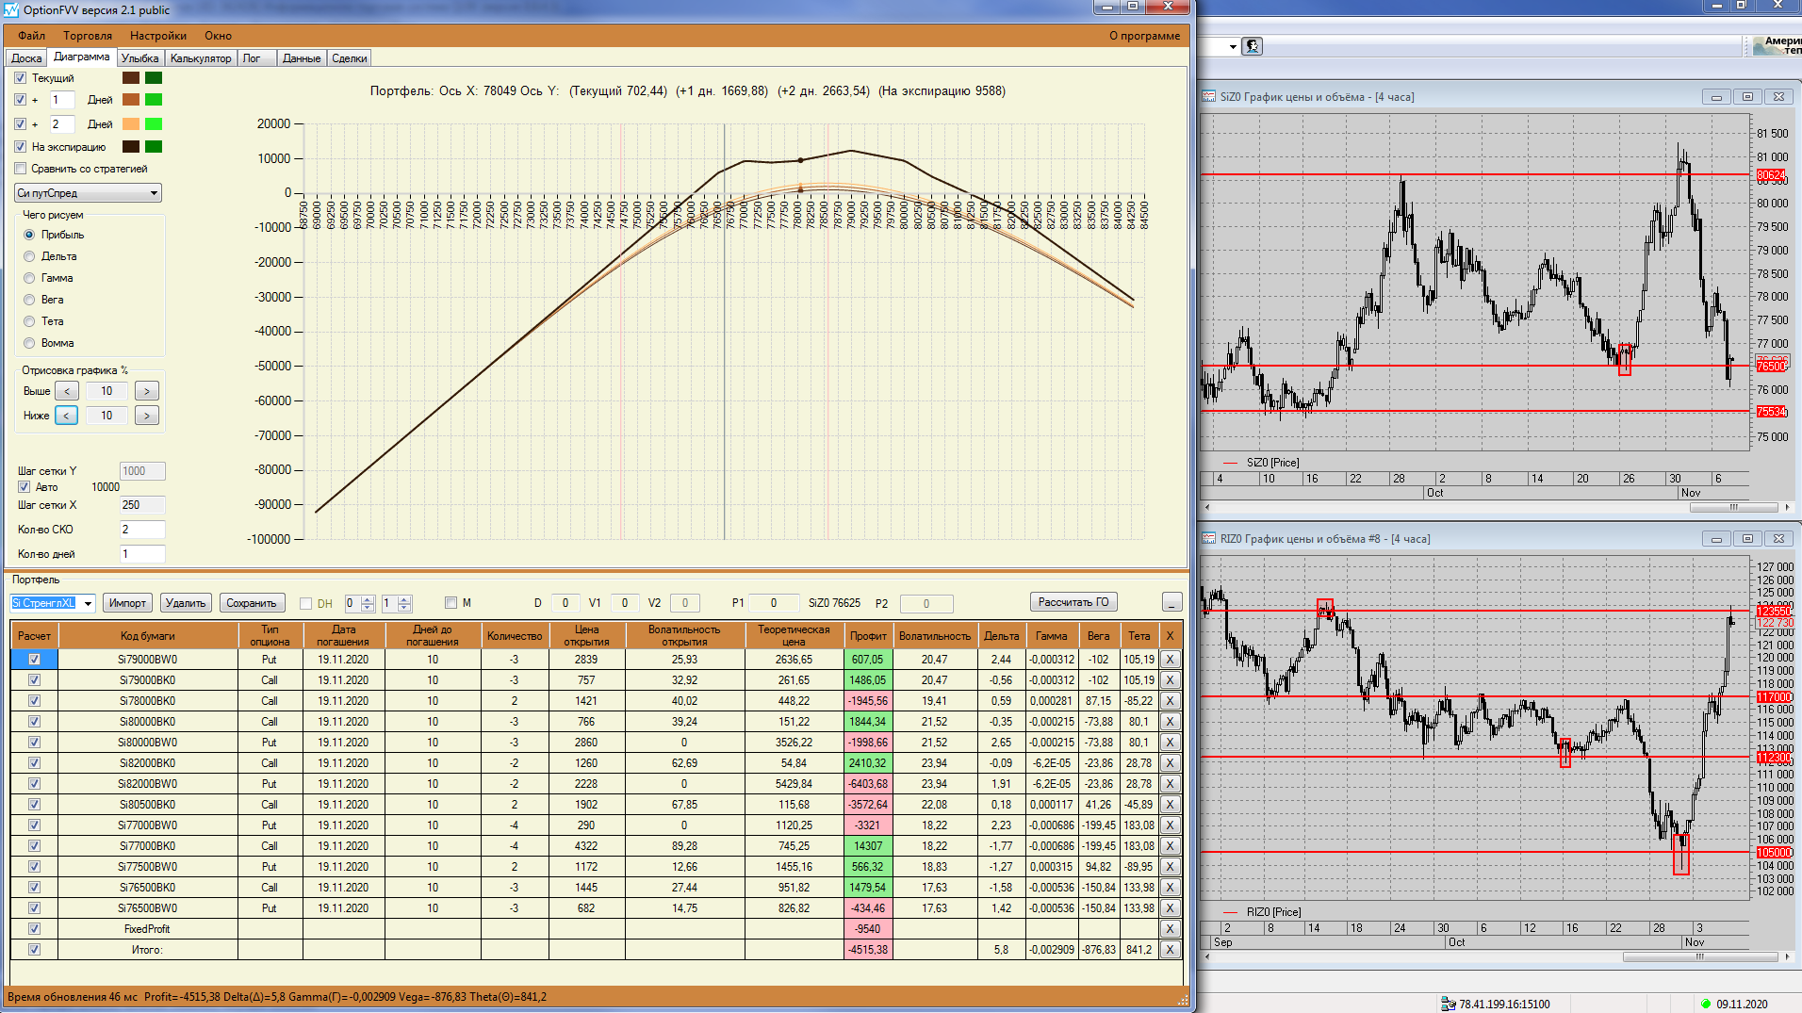Viewport: 1802px width, 1013px height.
Task: Increase the Ниже plot percentage with right arrow
Action: click(146, 416)
